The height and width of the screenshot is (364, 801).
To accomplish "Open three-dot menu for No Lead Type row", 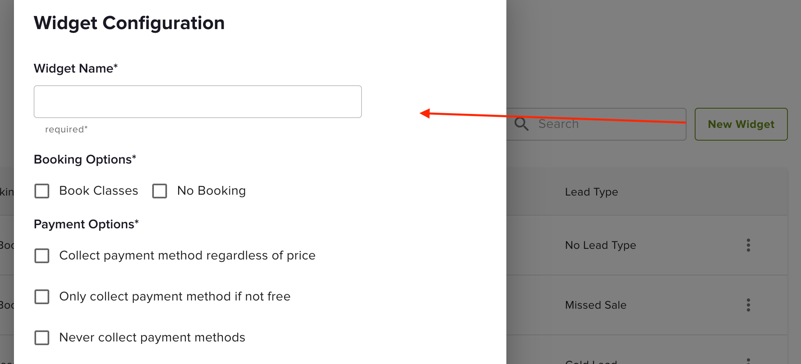I will pyautogui.click(x=748, y=245).
